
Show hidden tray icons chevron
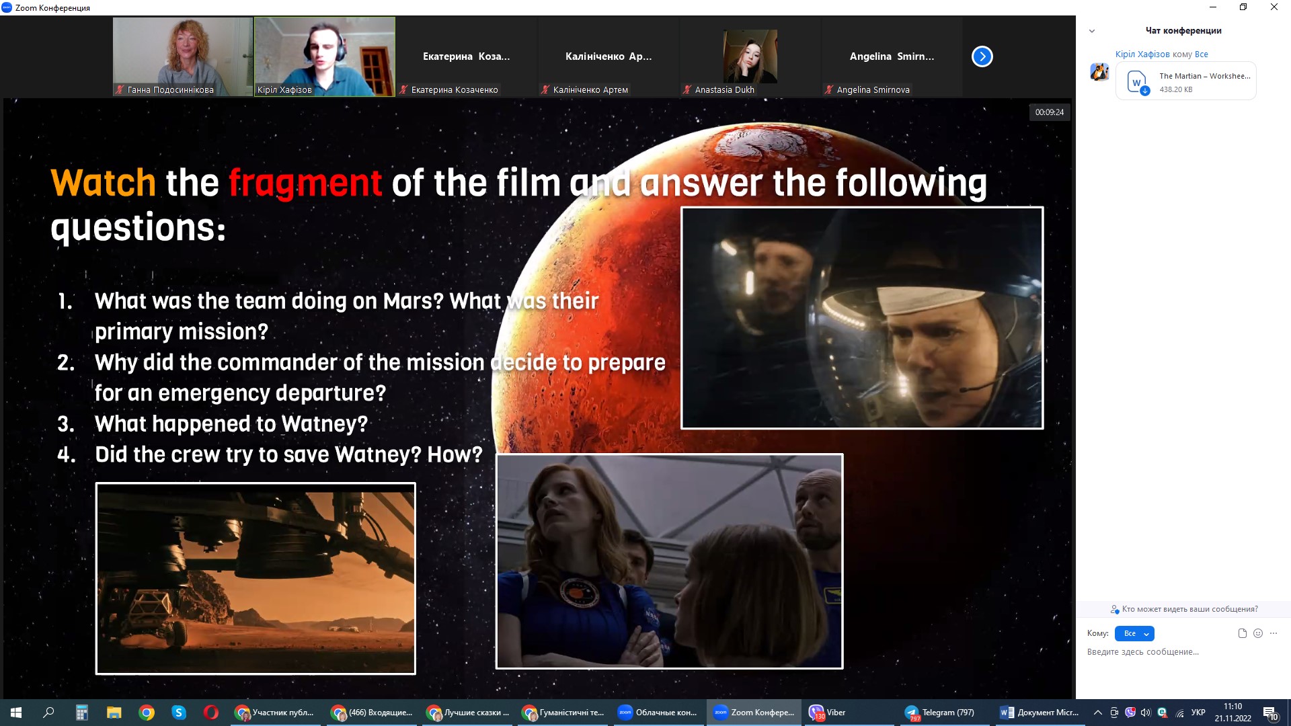(x=1098, y=713)
